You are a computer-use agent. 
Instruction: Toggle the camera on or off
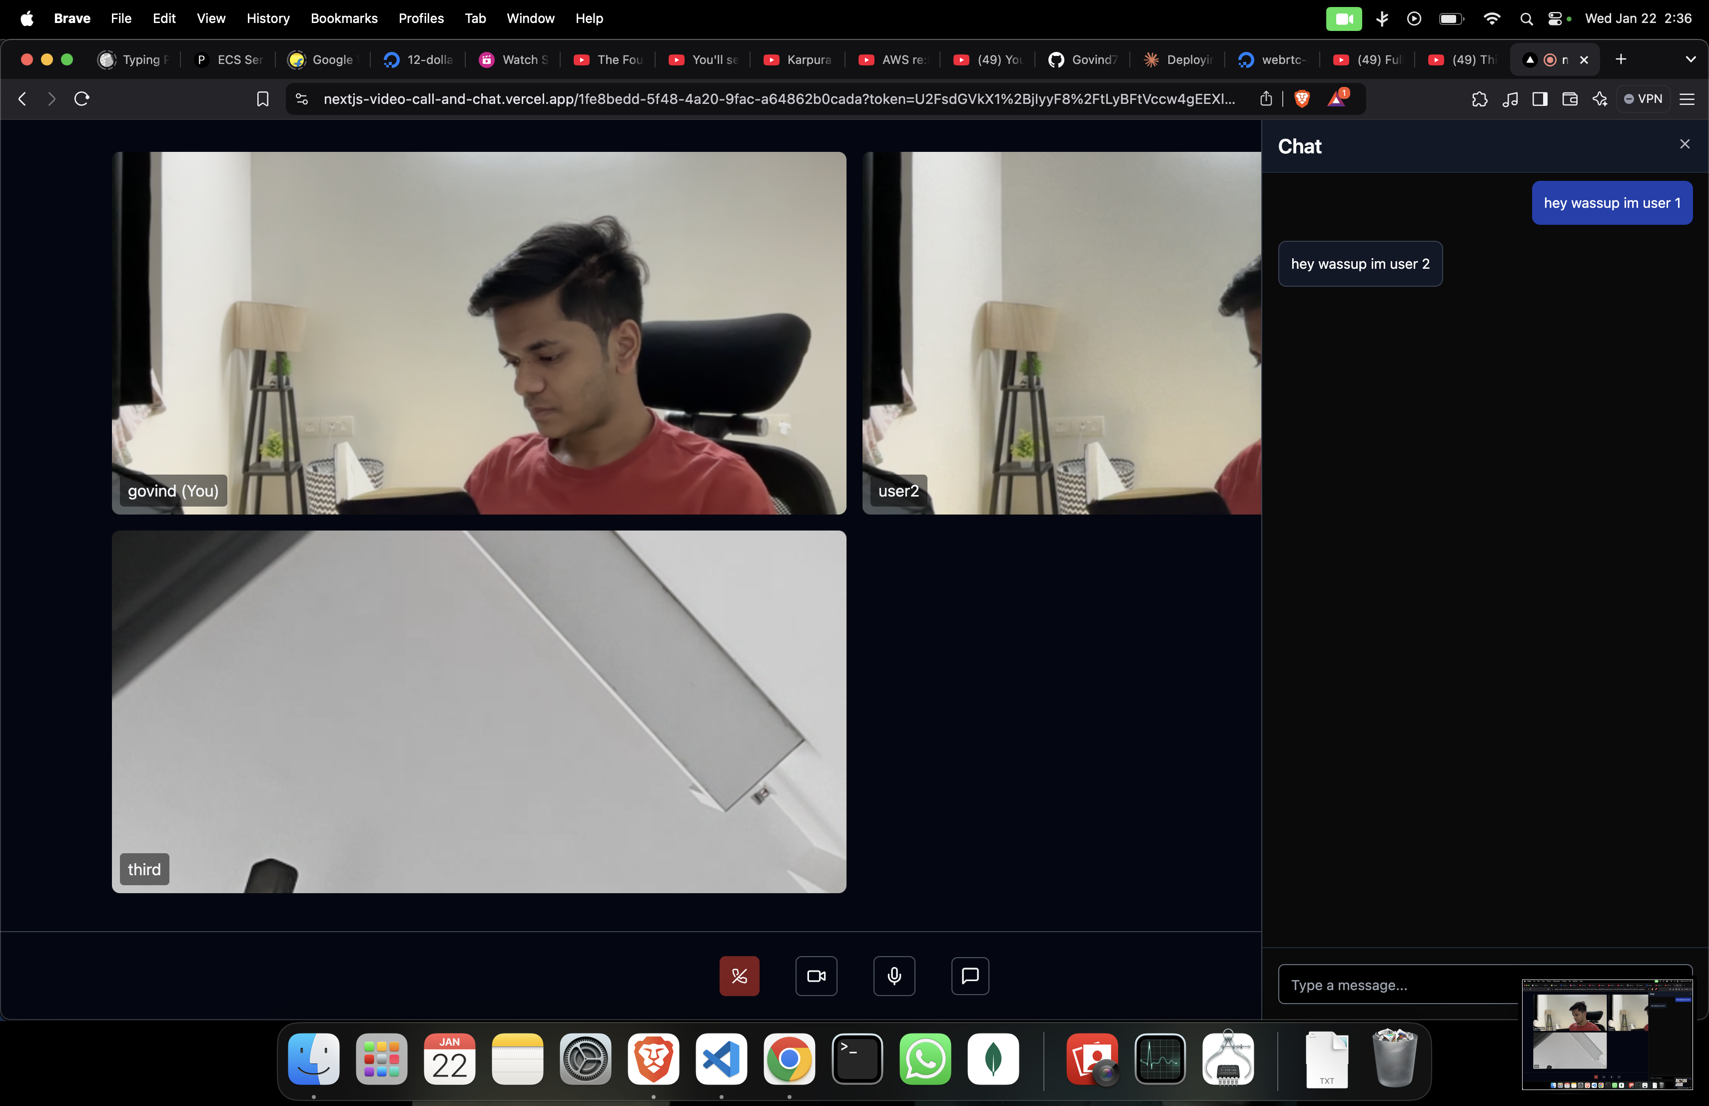(x=816, y=976)
